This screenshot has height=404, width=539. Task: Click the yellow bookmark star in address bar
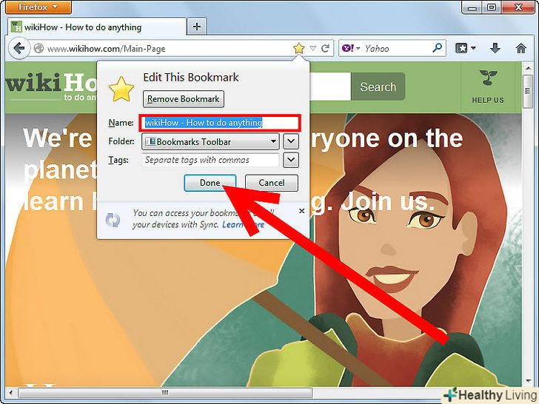click(298, 48)
